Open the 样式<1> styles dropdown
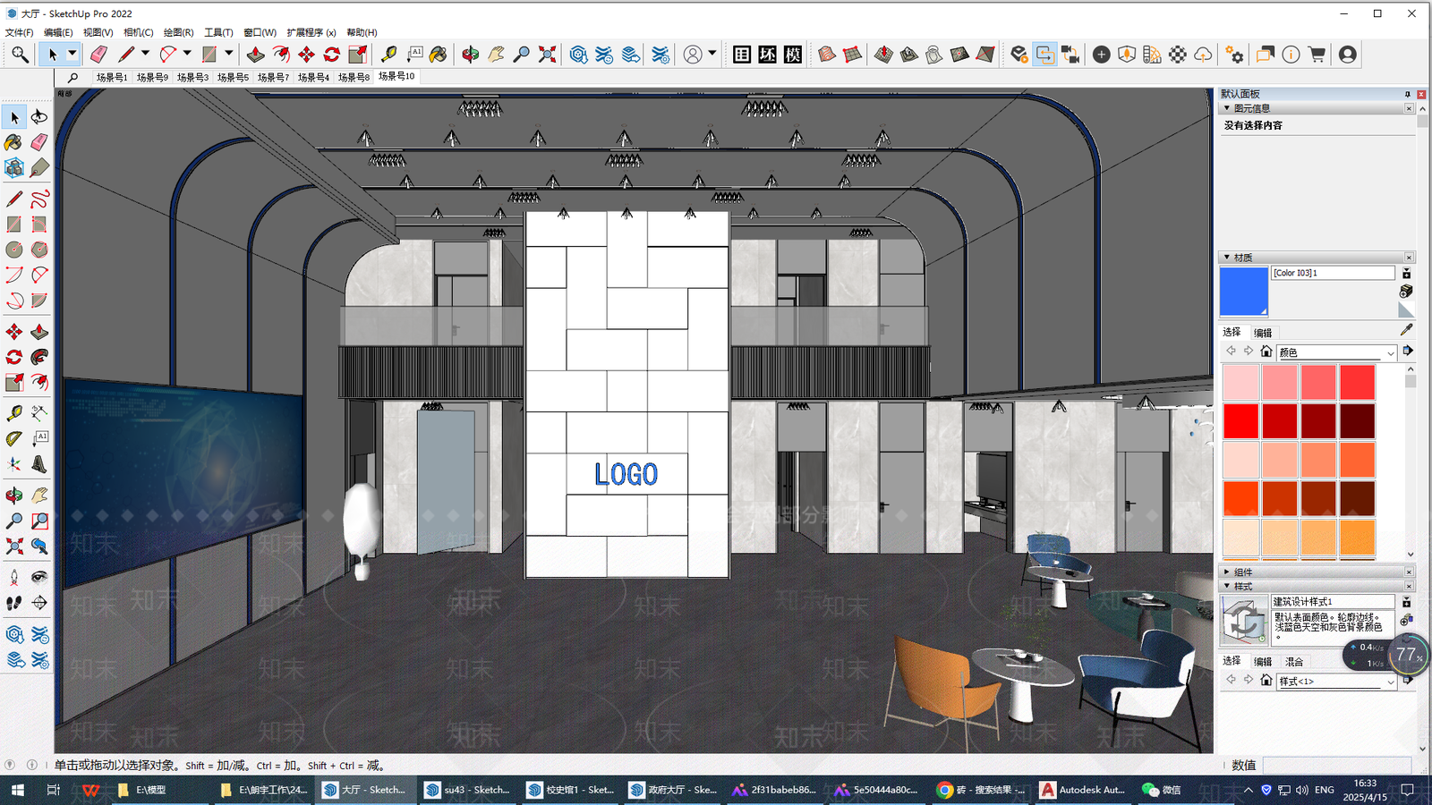The width and height of the screenshot is (1432, 805). coord(1336,682)
